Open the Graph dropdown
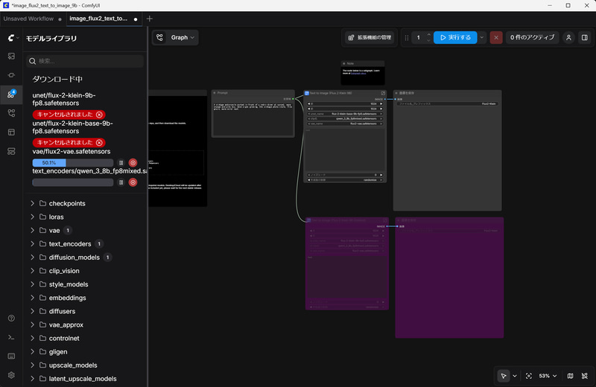Screen dimensions: 596x387 (x=183, y=38)
